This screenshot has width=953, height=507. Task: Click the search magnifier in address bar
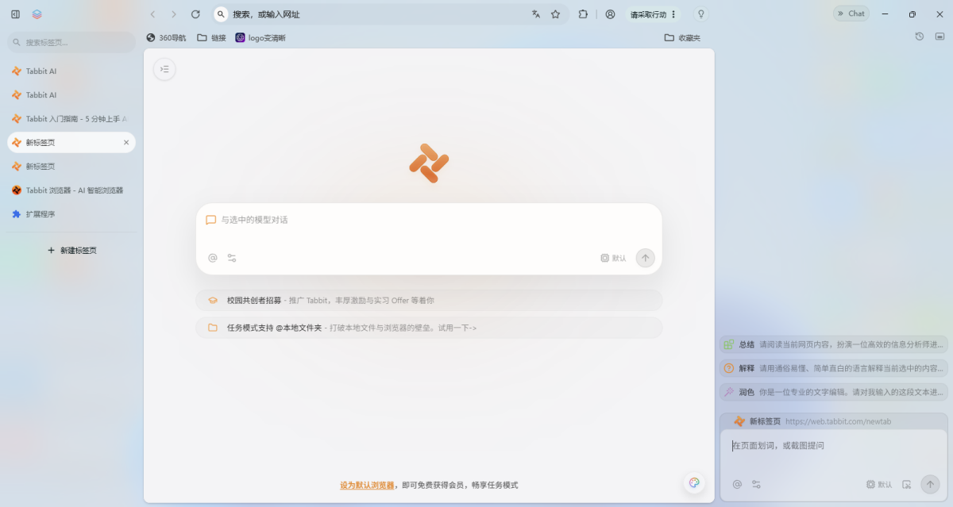[221, 14]
